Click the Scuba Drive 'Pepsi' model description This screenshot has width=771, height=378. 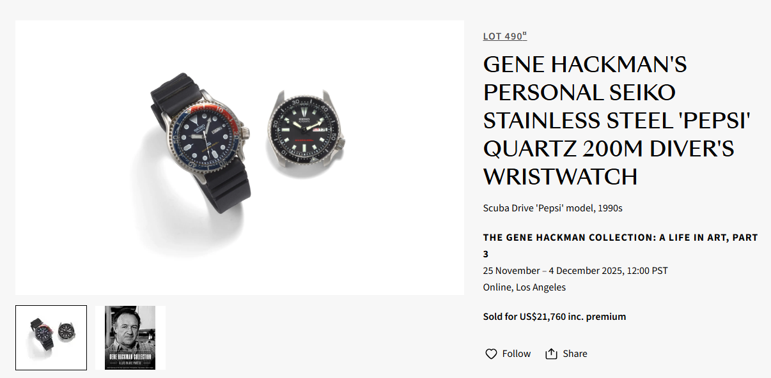pyautogui.click(x=552, y=208)
